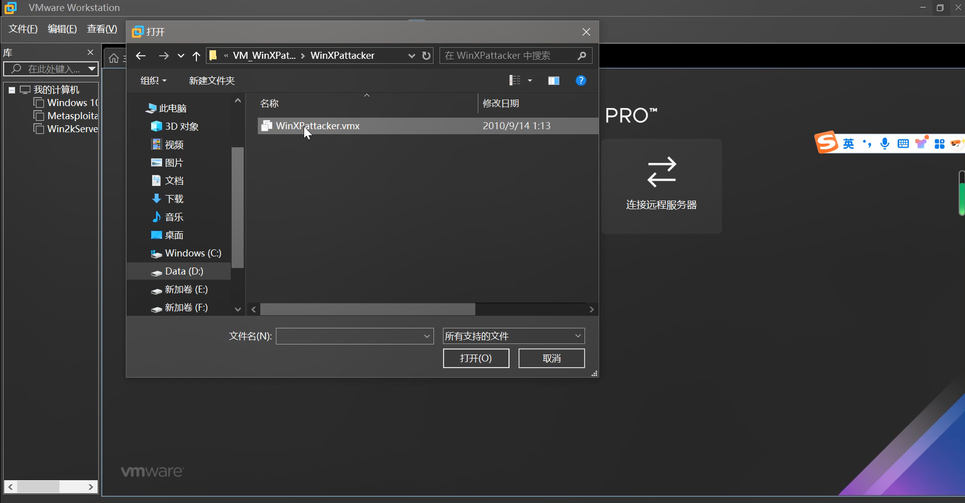Select 新加卷 (F:) drive
Screen dimensions: 965x503
pos(179,307)
